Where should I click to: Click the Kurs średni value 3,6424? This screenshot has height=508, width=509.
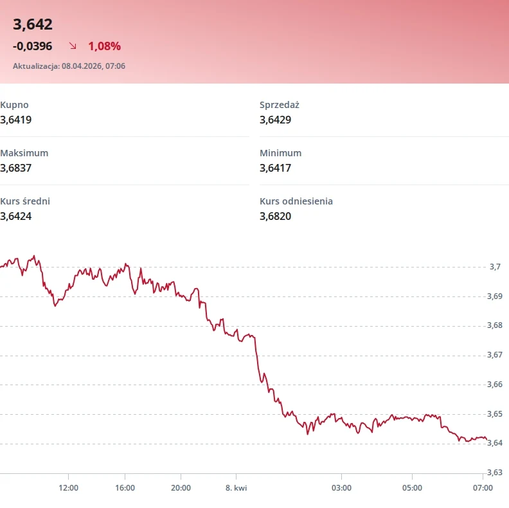[16, 216]
